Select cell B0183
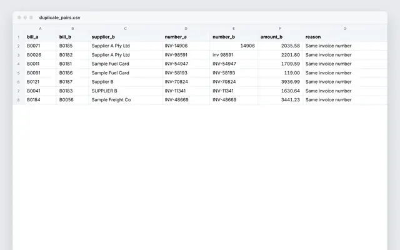This screenshot has height=250, width=400. (x=72, y=91)
